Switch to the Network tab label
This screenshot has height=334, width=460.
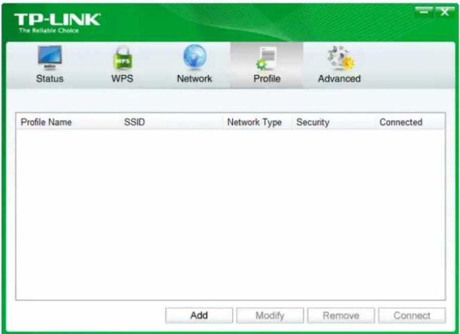pos(195,78)
